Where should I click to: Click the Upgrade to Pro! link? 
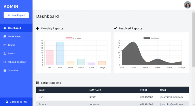click(x=16, y=102)
